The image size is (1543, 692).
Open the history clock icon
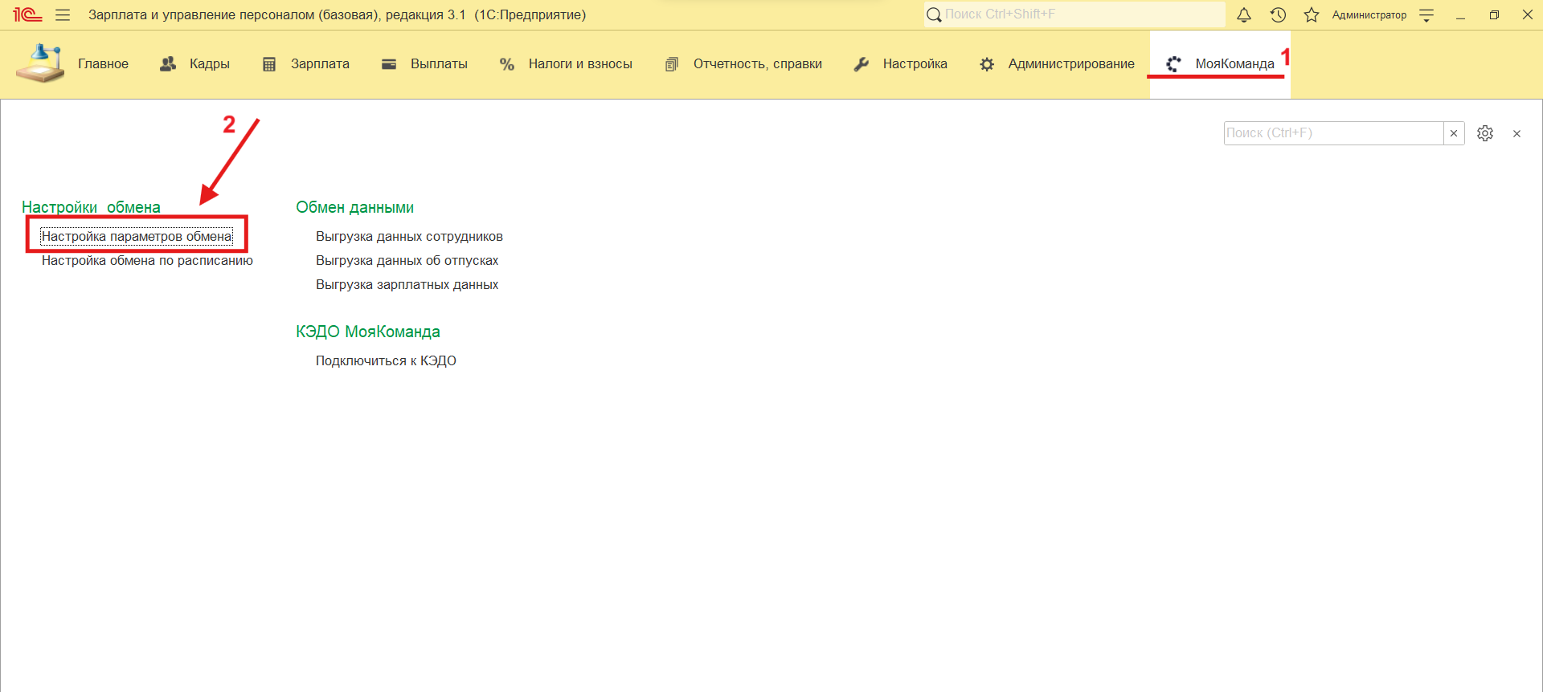(1278, 15)
